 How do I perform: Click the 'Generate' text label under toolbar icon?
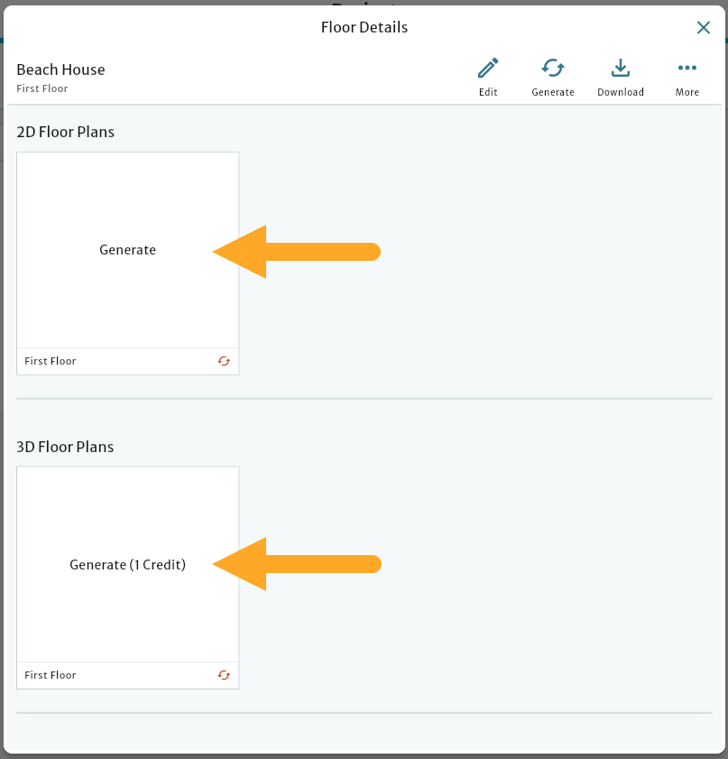[x=553, y=92]
